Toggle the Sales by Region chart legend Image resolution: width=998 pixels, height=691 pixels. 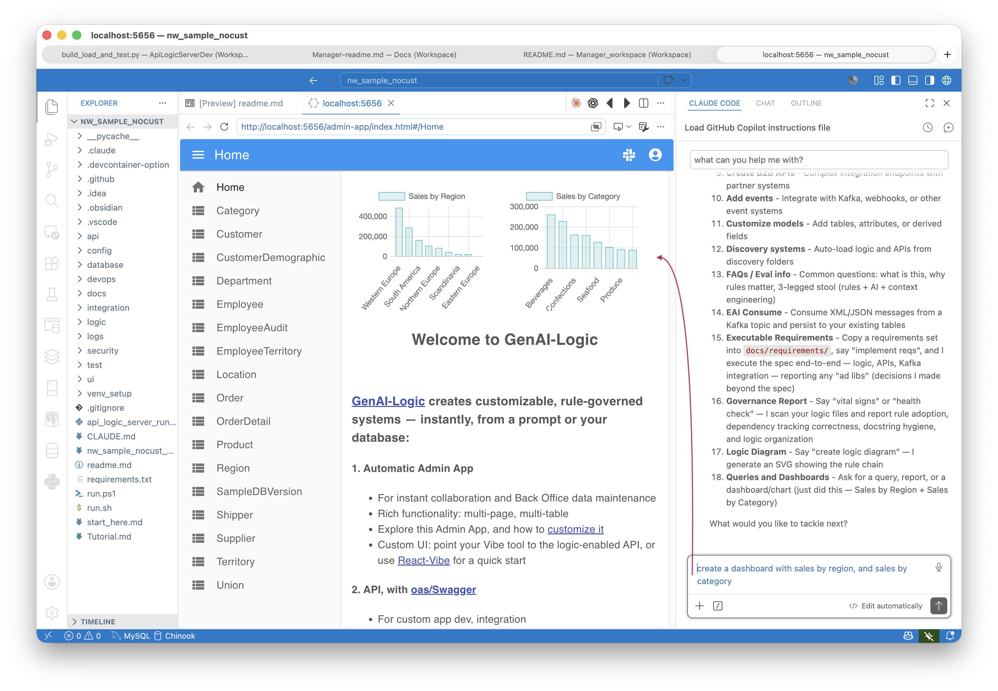coord(422,196)
